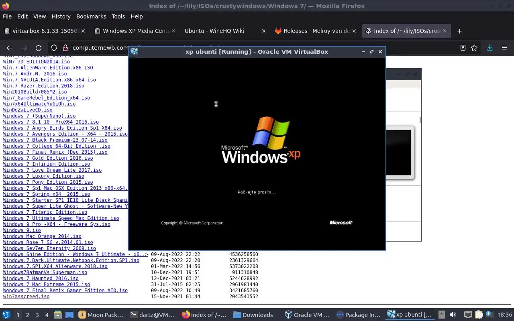
Task: Open the notifications tray icon
Action: click(x=490, y=315)
